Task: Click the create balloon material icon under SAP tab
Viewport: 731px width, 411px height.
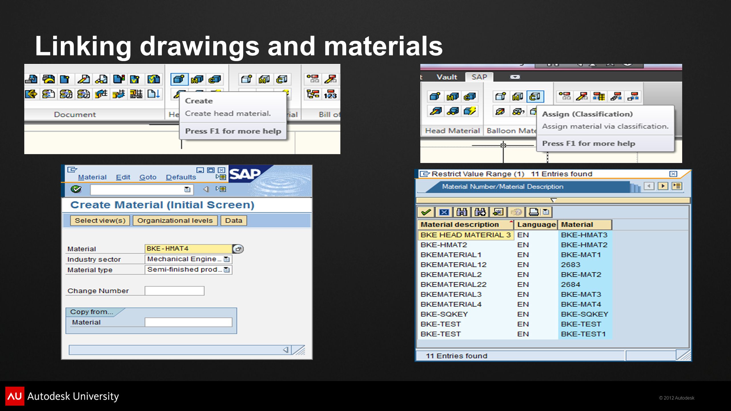Action: click(x=500, y=96)
